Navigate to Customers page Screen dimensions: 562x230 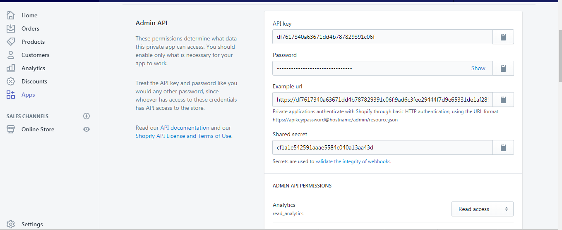(35, 55)
